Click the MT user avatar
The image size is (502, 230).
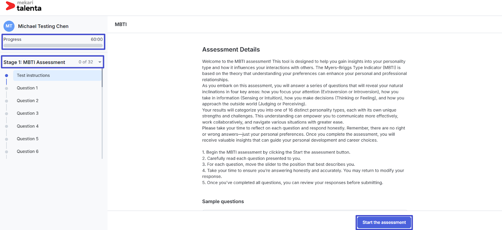click(x=9, y=26)
